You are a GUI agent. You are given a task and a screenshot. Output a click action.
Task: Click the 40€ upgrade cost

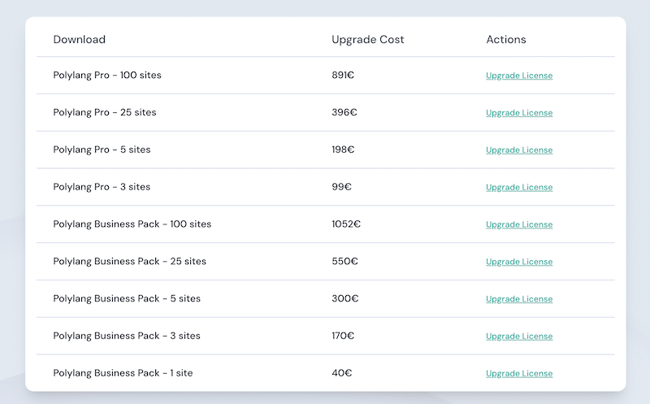pos(341,373)
